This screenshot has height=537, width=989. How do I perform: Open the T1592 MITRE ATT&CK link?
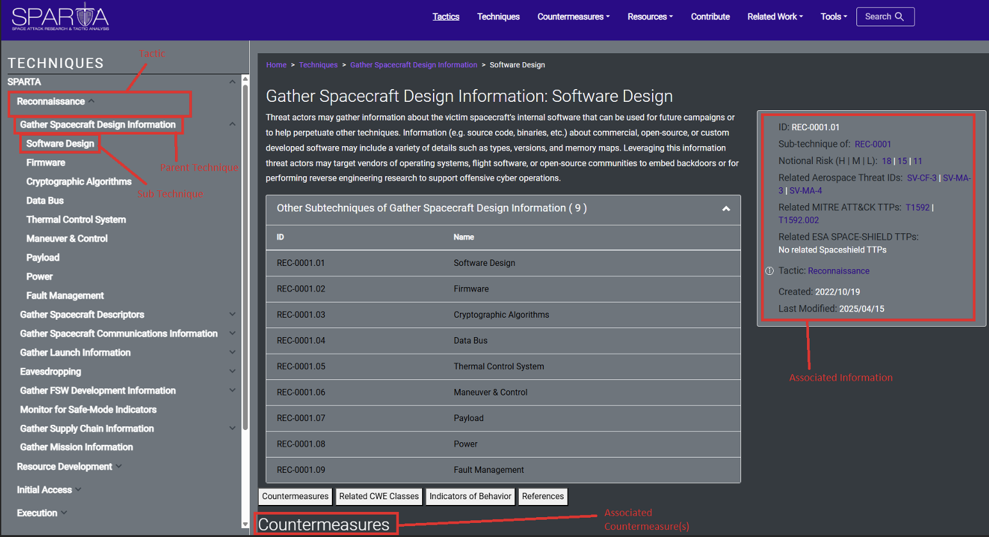pyautogui.click(x=917, y=208)
